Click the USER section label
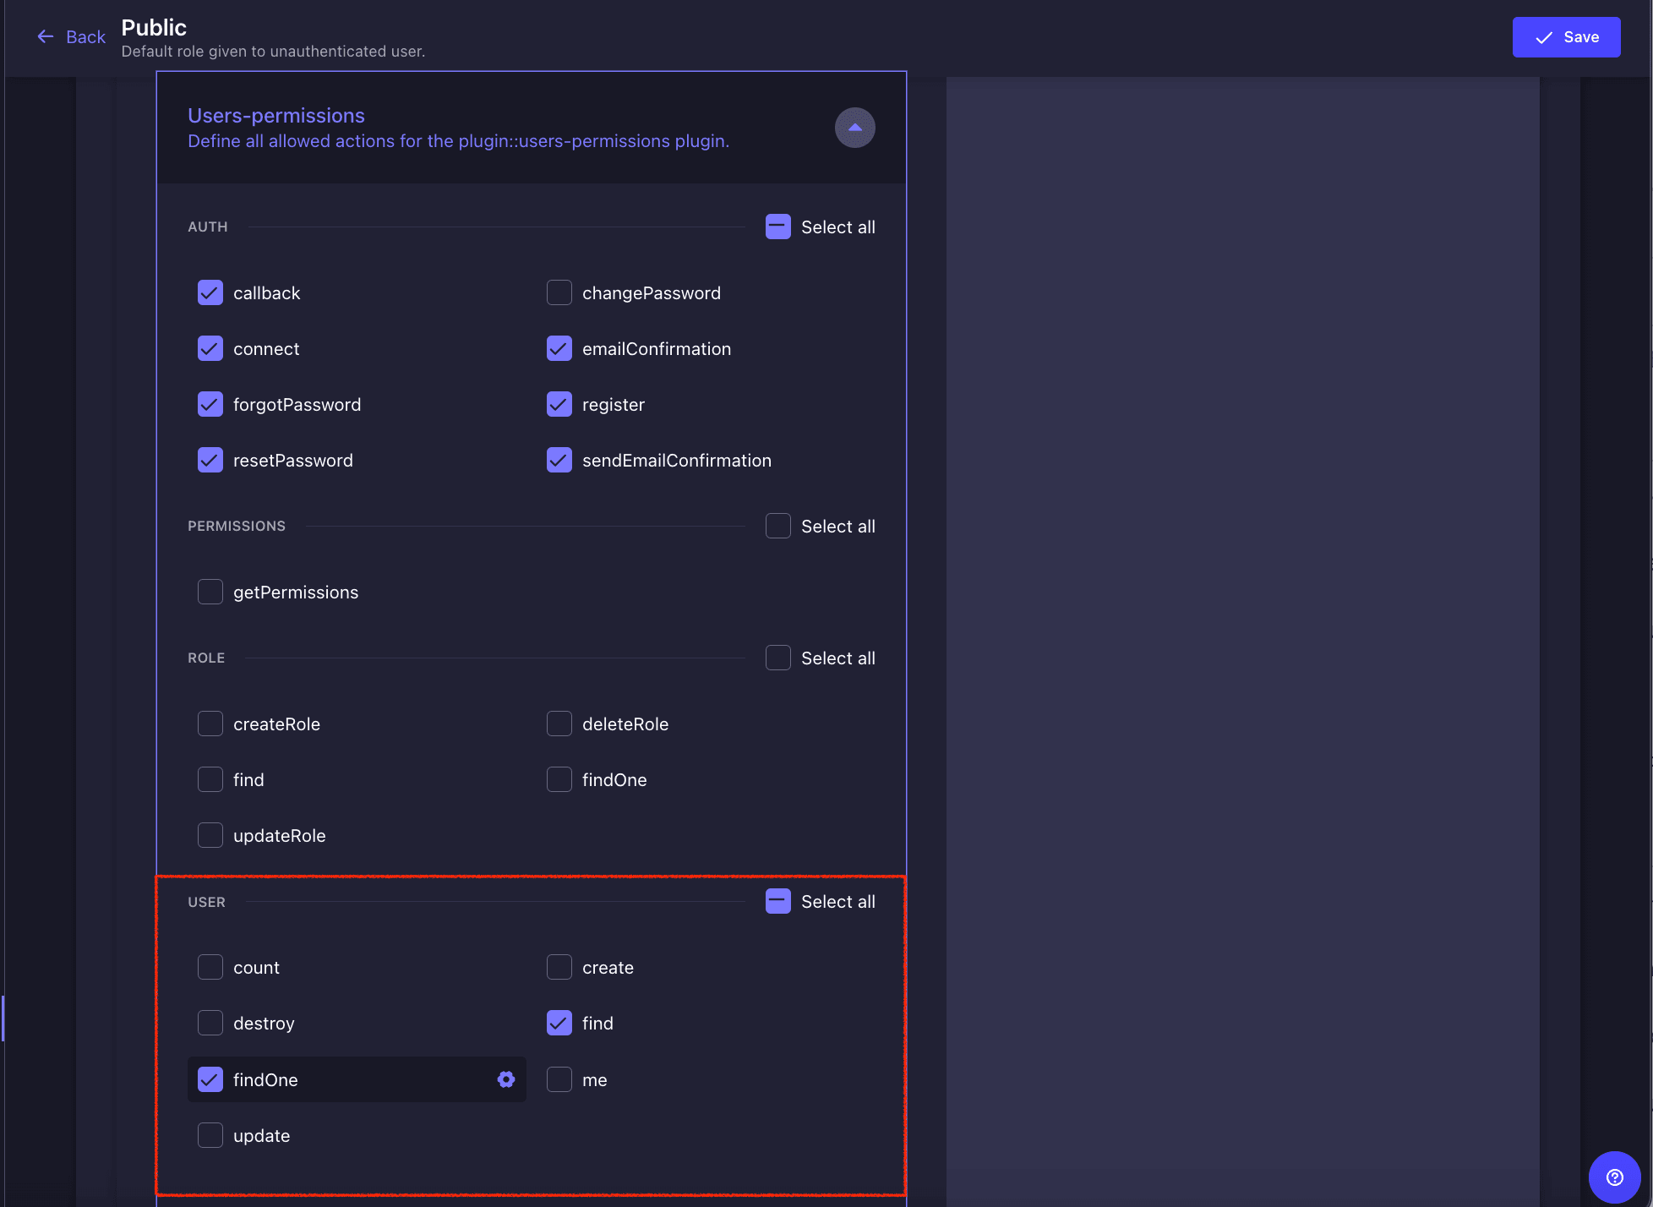This screenshot has height=1207, width=1653. tap(206, 902)
